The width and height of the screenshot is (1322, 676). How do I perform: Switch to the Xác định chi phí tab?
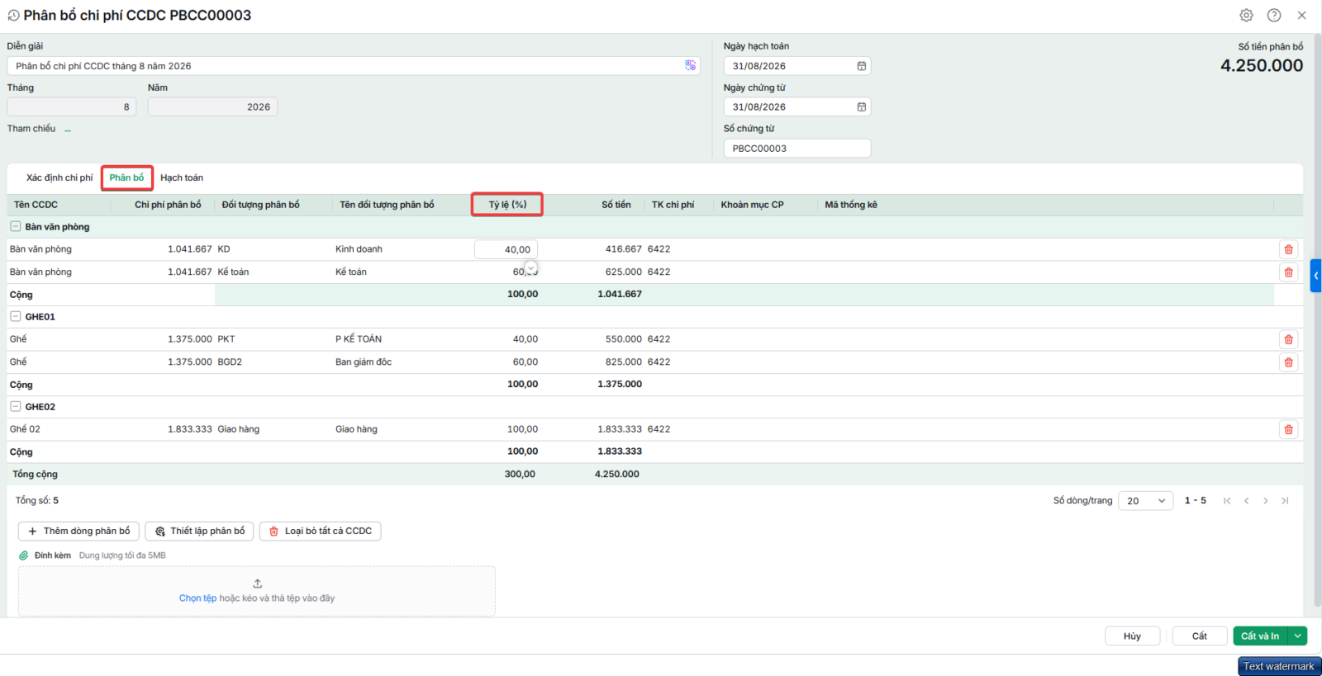point(59,178)
